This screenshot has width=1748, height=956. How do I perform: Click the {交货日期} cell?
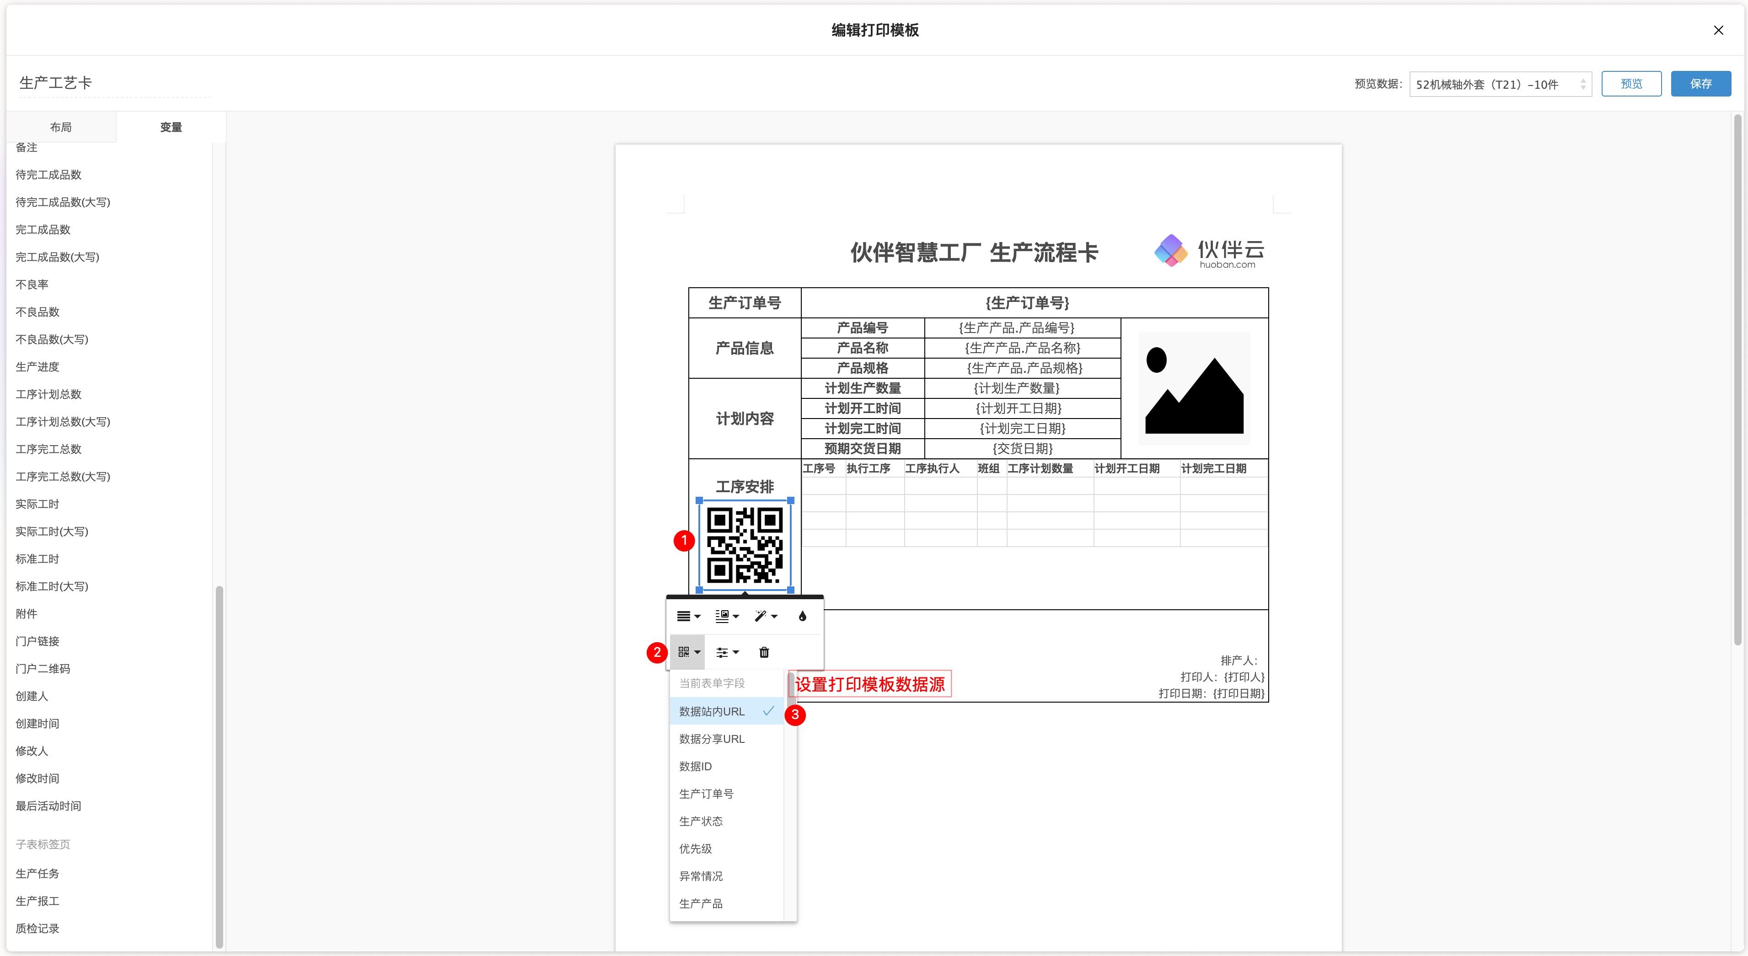tap(1023, 448)
